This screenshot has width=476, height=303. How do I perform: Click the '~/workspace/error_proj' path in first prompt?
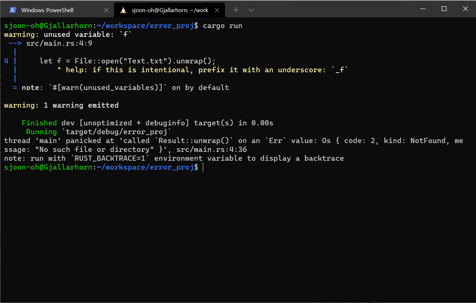pyautogui.click(x=145, y=26)
